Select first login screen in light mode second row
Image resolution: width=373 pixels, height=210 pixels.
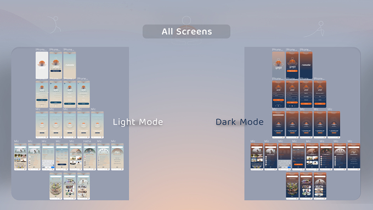42,94
